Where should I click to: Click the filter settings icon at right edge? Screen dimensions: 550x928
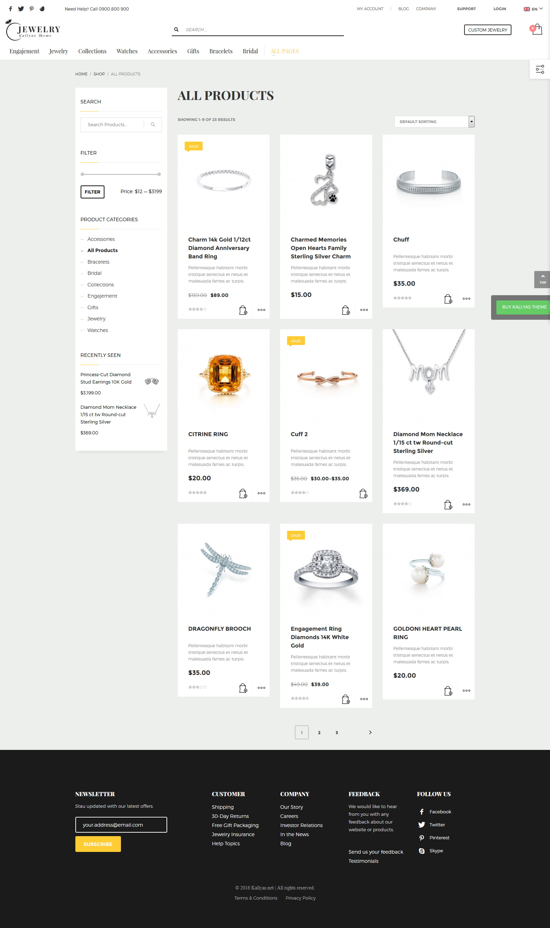pyautogui.click(x=539, y=69)
